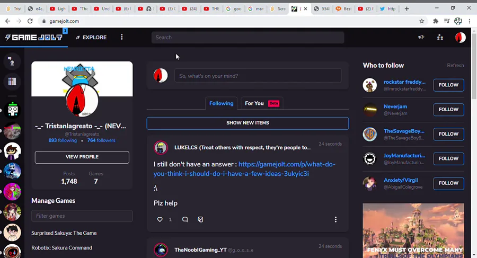Open Neverjam profile link
Viewport: 477px width, 258px height.
click(395, 106)
